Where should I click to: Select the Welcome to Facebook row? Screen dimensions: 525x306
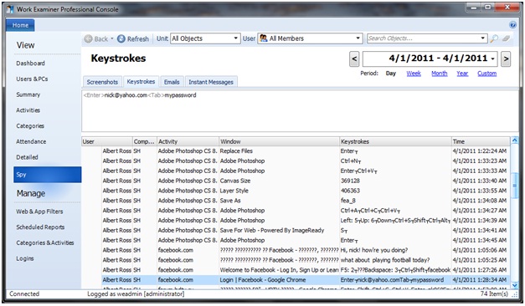[x=306, y=270]
